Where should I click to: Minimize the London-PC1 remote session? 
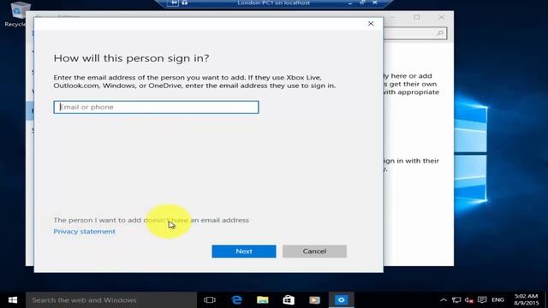tap(350, 3)
